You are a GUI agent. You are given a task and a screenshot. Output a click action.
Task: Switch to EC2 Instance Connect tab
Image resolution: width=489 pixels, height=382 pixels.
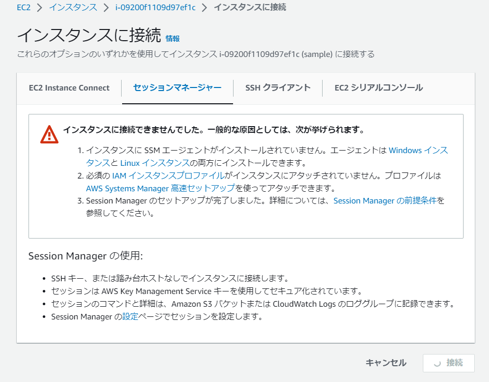coord(69,88)
